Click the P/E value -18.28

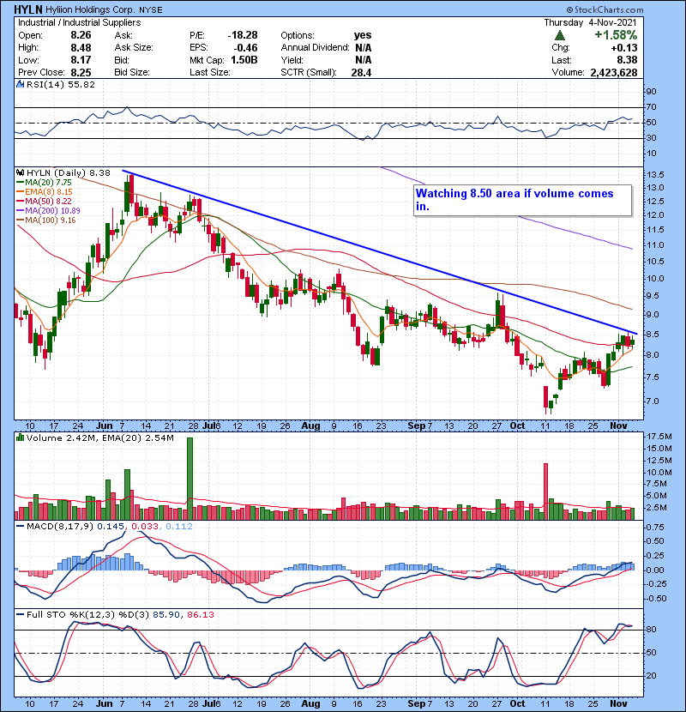[x=243, y=35]
